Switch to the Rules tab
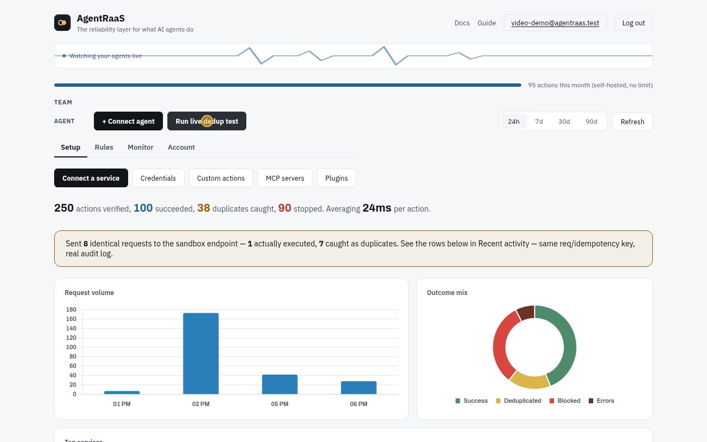This screenshot has height=442, width=707. [104, 148]
